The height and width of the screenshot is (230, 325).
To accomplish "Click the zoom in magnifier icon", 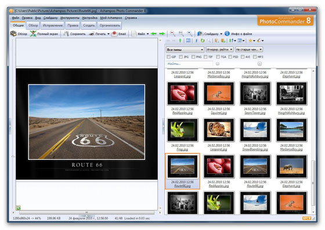I will tap(189, 34).
